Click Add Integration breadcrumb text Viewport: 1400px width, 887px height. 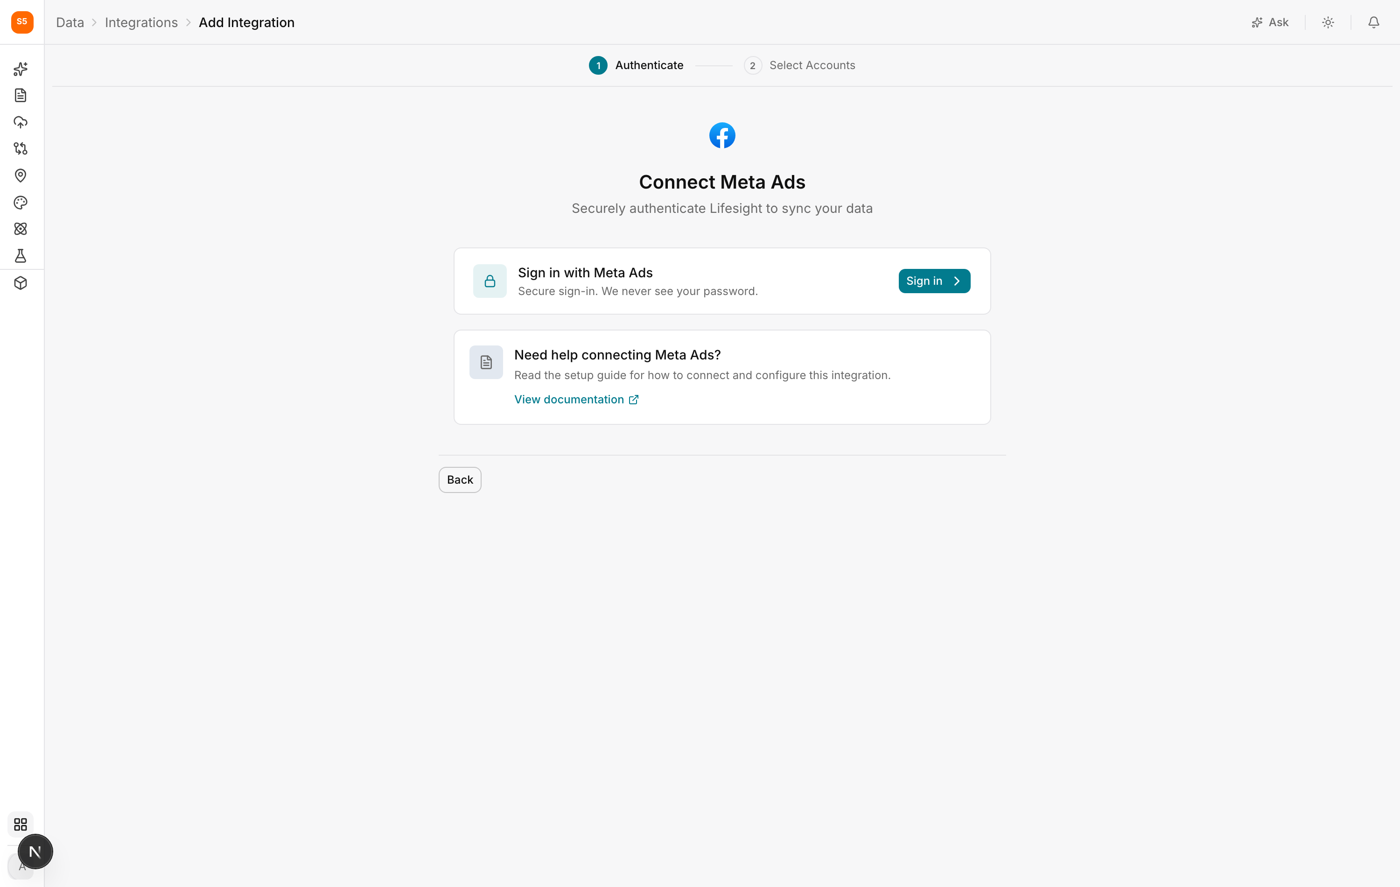(x=246, y=22)
